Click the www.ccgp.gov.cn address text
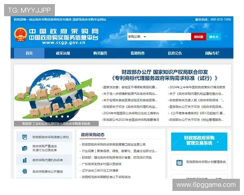Screen dimensions: 244x195 (64, 43)
